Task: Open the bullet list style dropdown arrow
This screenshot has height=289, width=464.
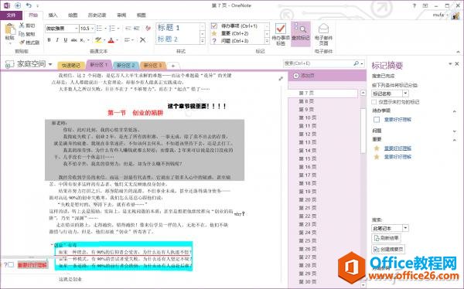Action: (x=106, y=29)
